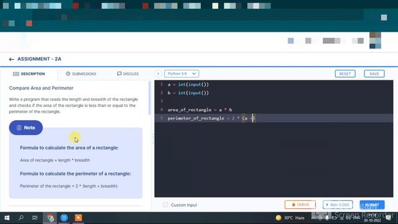Image resolution: width=398 pixels, height=224 pixels.
Task: Click the 'a = int(input())' code line
Action: pyautogui.click(x=188, y=85)
